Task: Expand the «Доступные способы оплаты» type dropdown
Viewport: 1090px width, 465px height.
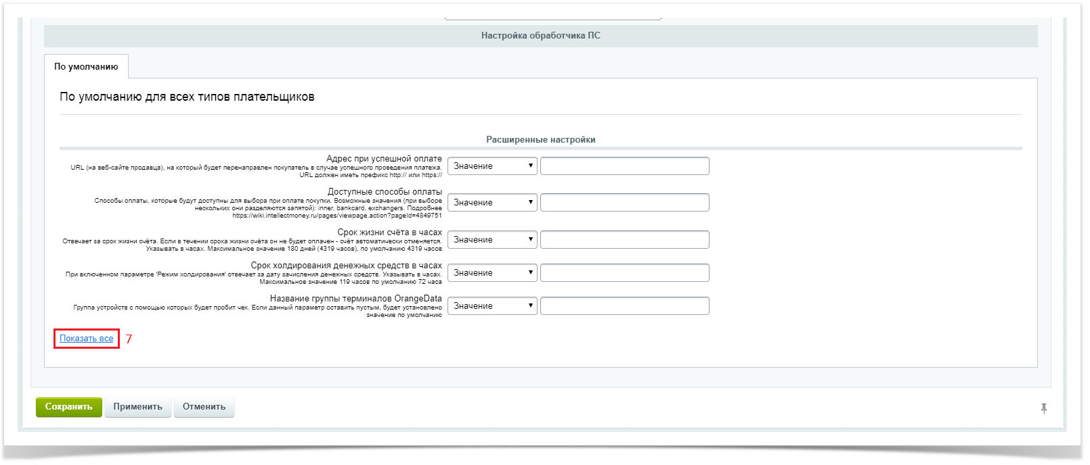Action: click(x=492, y=203)
